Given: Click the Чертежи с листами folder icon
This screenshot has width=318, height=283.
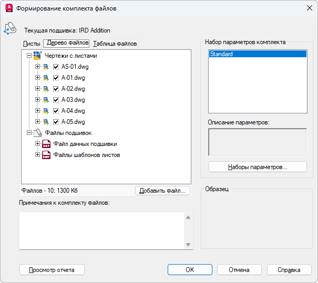Looking at the screenshot, I should 37,56.
